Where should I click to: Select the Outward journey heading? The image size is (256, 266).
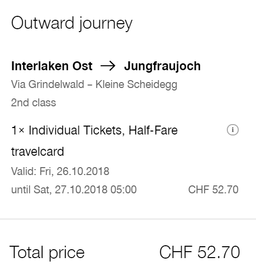pos(72,23)
